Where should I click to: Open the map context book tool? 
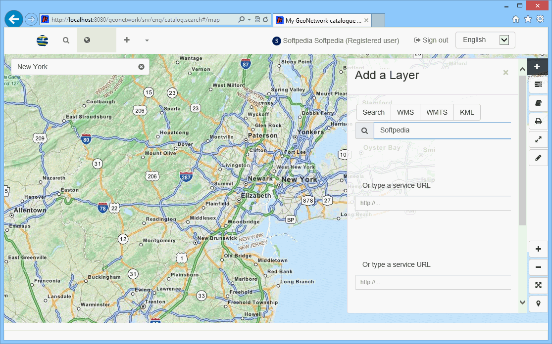coord(538,103)
